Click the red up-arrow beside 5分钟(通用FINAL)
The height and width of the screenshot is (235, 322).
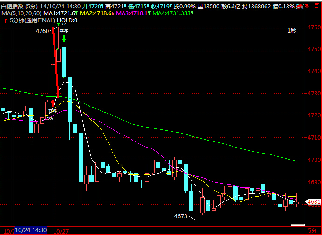click(x=6, y=20)
